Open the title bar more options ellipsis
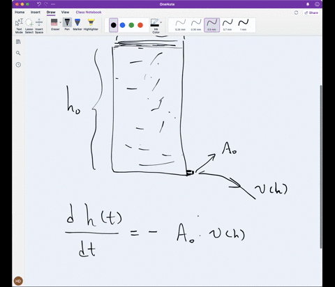 click(x=53, y=4)
